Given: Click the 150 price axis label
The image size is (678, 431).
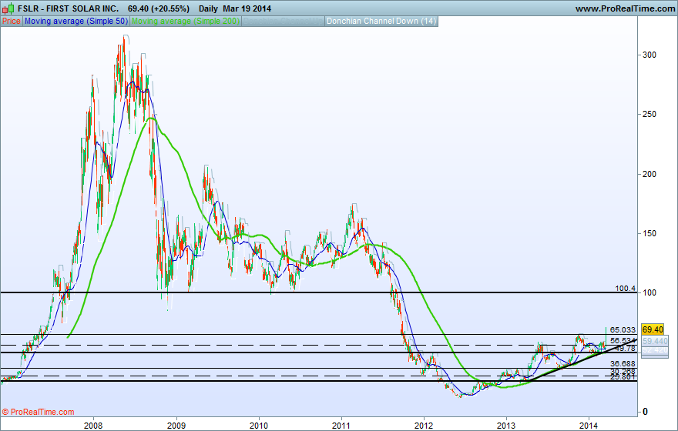Looking at the screenshot, I should tap(649, 233).
